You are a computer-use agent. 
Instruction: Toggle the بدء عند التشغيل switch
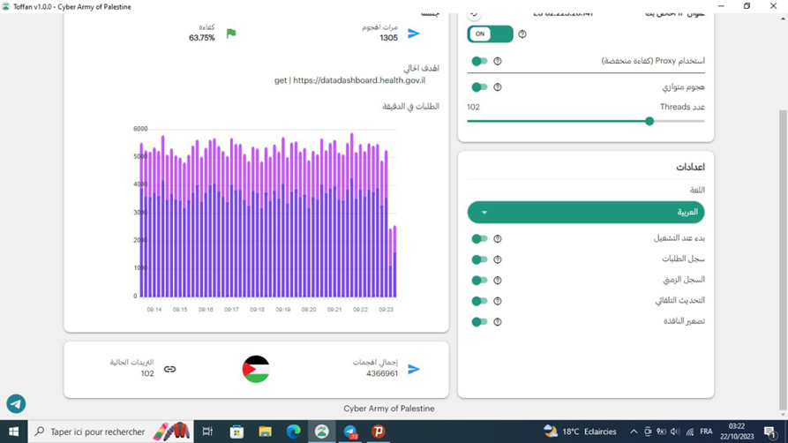[x=479, y=239]
